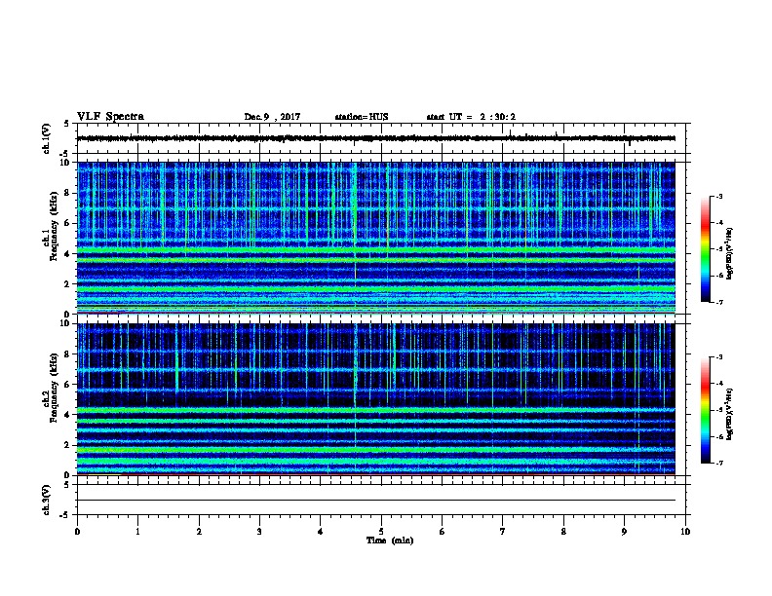Click the ch.1 colorbar "log(PSD)" label
This screenshot has width=772, height=596.
coord(730,253)
